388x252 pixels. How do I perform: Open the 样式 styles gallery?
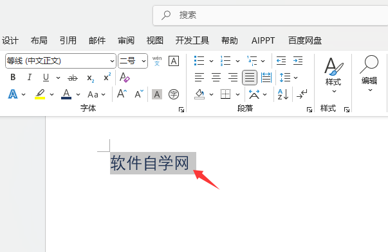[333, 75]
